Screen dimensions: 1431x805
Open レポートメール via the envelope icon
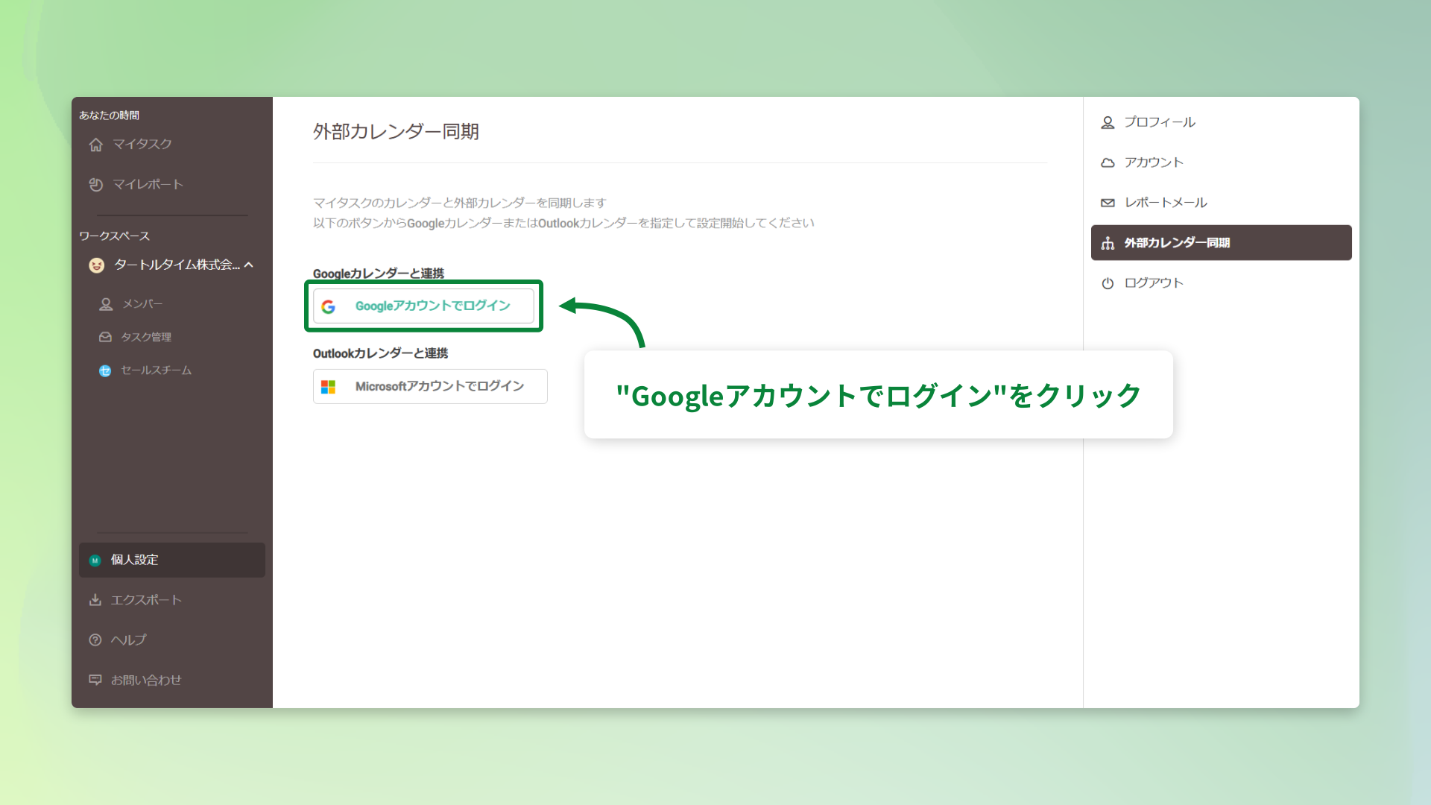point(1108,202)
